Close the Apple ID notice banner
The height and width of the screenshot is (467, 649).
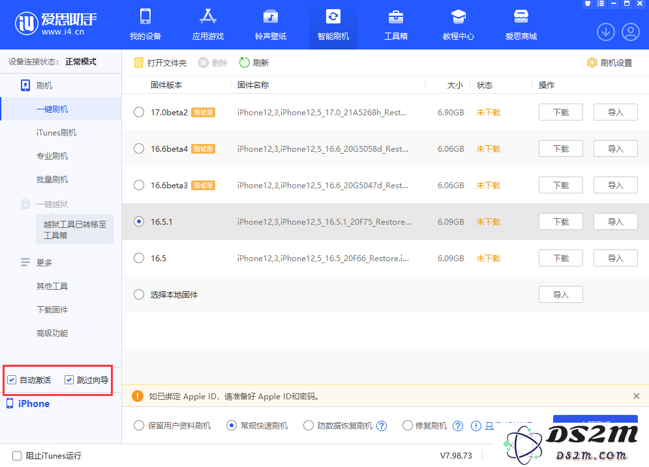click(x=637, y=396)
